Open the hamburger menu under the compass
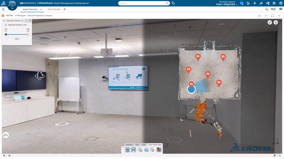Screen dimensions: 284x159 coord(3,9)
